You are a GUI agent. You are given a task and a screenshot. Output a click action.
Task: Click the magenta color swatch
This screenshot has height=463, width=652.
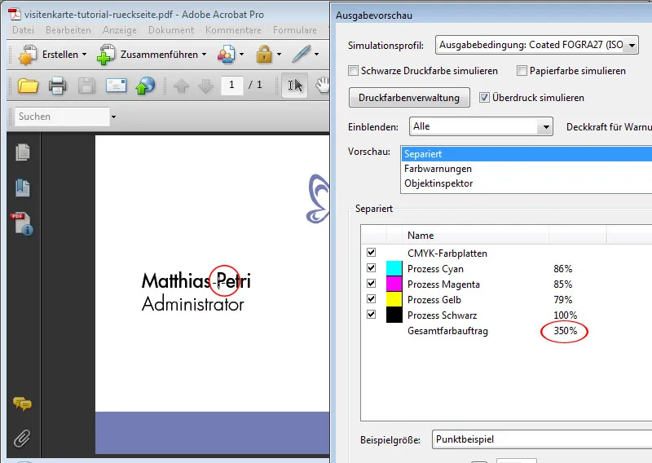click(x=394, y=284)
